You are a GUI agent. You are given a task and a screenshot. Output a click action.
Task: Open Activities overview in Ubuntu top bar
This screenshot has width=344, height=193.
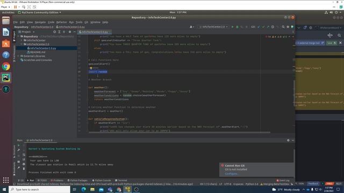(x=8, y=12)
